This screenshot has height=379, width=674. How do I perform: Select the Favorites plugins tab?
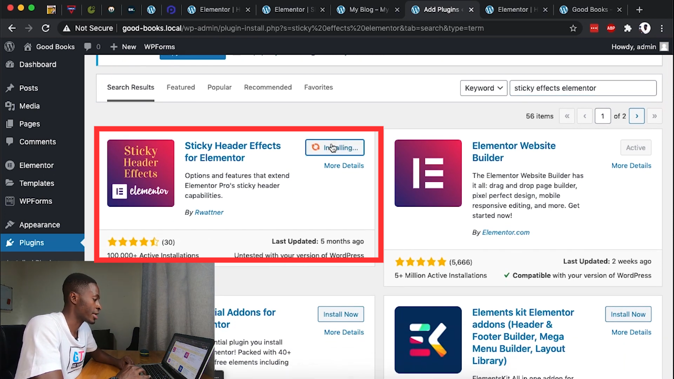[x=318, y=87]
